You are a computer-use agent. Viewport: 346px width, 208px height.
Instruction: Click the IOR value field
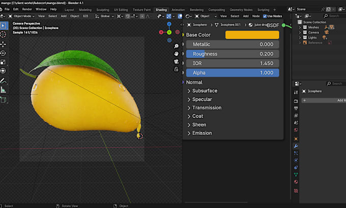coord(233,63)
